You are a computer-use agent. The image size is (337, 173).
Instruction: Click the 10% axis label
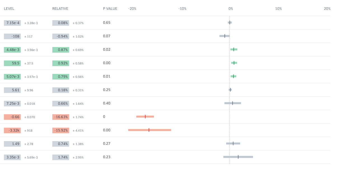278,9
